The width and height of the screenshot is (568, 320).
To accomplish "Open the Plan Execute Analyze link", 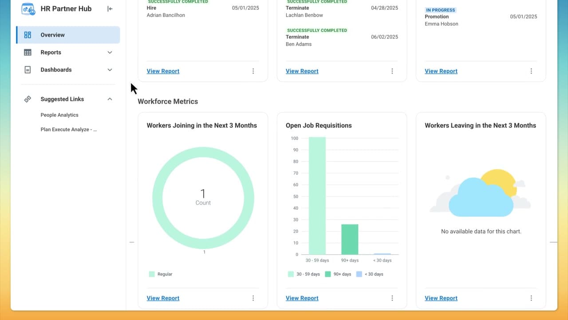I will click(x=69, y=130).
